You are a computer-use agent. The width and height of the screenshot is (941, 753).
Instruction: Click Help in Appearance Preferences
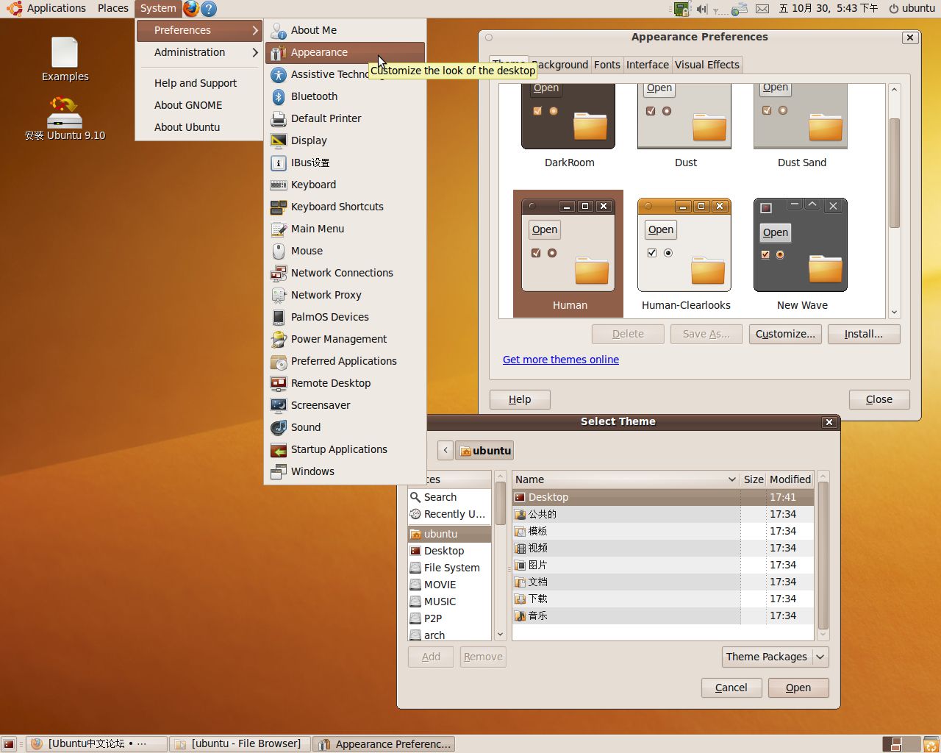coord(520,399)
